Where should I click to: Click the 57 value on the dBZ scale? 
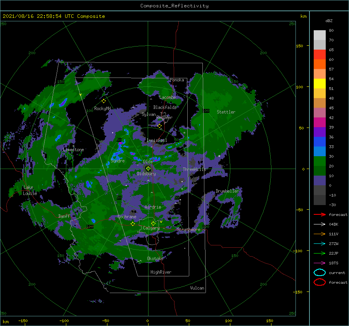(x=331, y=69)
